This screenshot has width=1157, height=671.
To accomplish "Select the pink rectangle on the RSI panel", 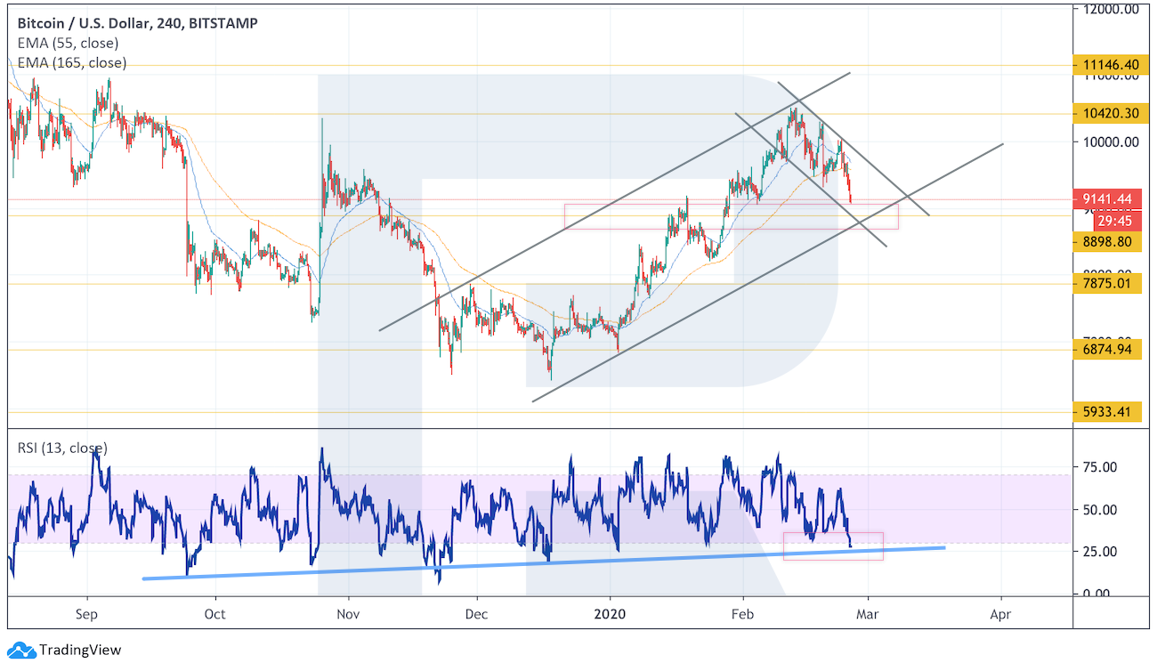I will [x=832, y=546].
